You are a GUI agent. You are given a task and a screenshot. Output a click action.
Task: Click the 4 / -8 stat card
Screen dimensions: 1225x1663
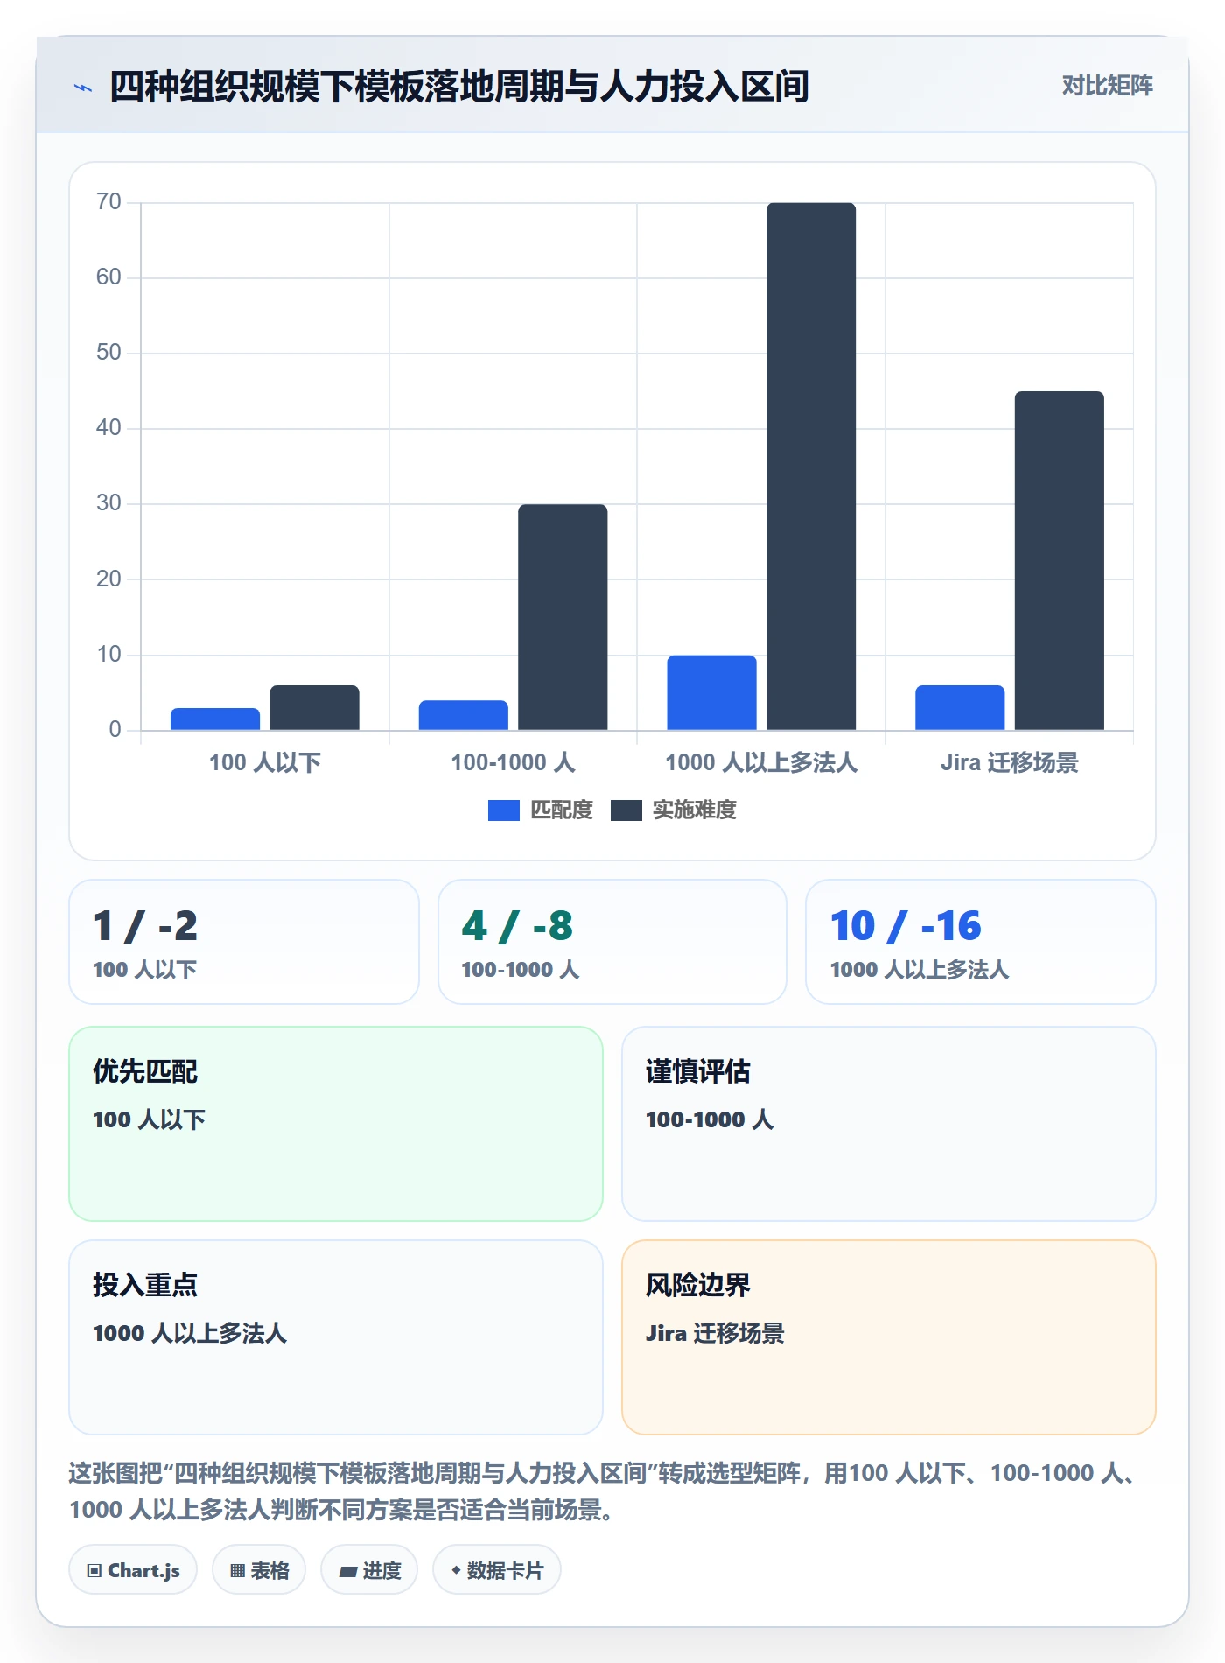(612, 942)
